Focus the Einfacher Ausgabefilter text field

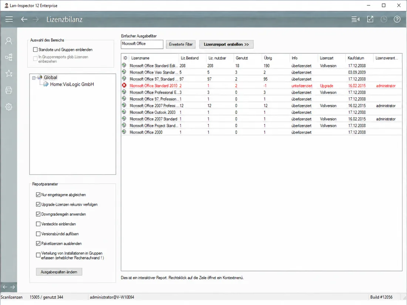pyautogui.click(x=142, y=44)
